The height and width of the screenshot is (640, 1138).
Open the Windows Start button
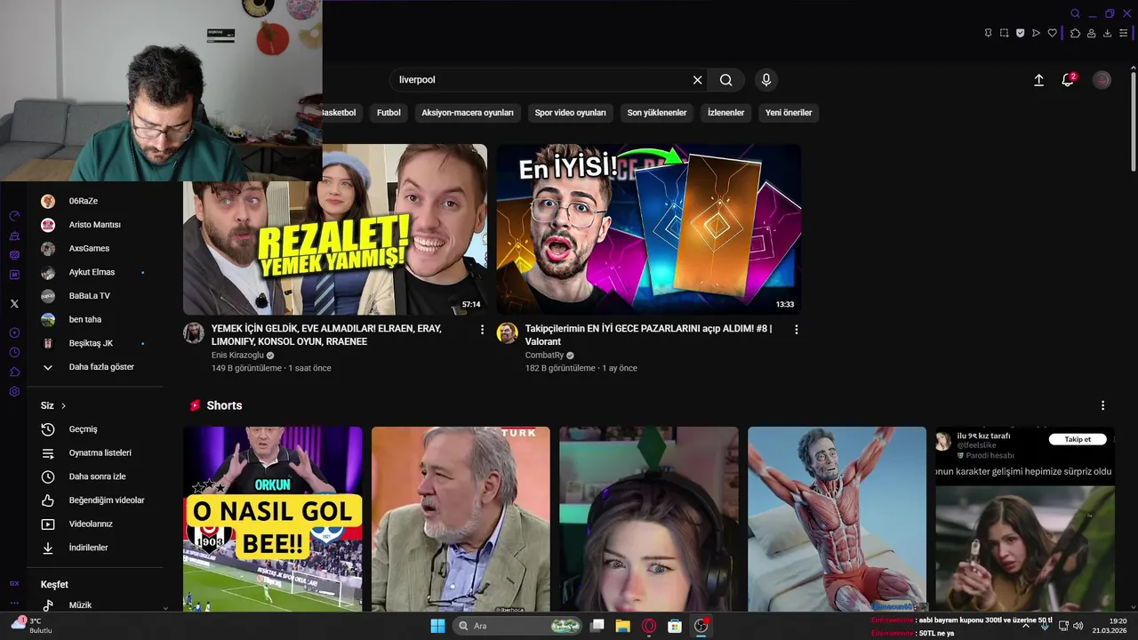437,626
